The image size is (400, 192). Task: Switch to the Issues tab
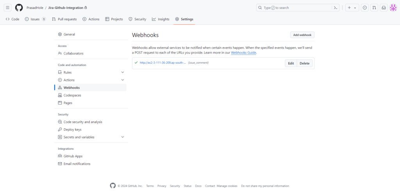[35, 19]
